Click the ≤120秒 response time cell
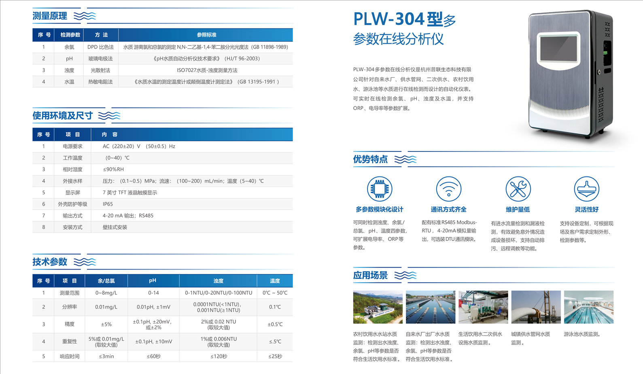643x374 pixels. pyautogui.click(x=219, y=356)
